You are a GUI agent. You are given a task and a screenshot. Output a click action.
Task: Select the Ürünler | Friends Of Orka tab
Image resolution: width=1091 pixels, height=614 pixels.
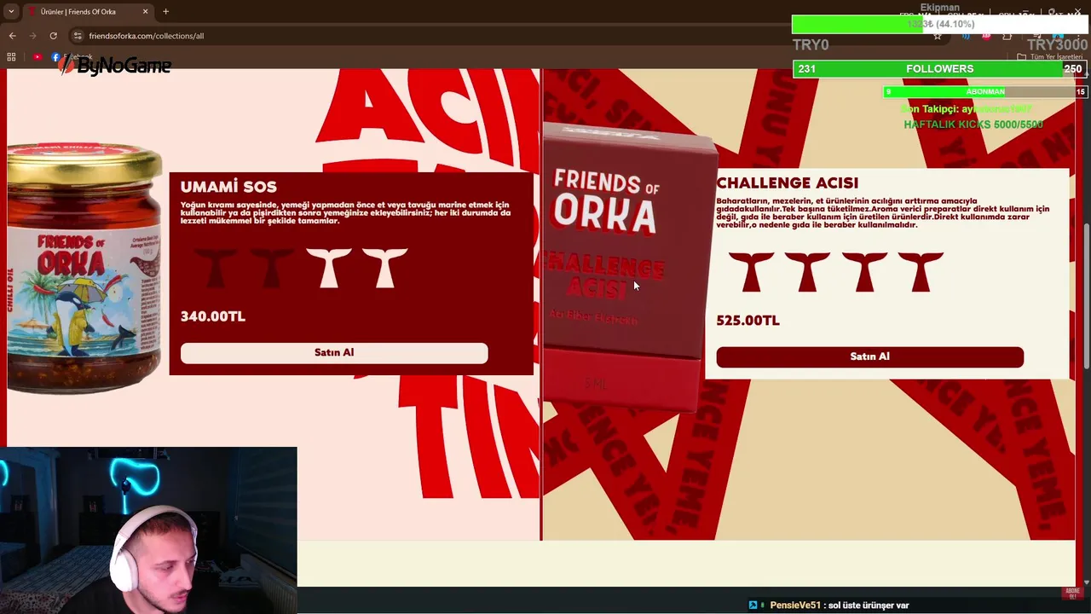(88, 12)
